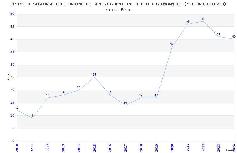237x153 pixels.
Task: Select the x-axis tick label 2015
Action: (95, 148)
